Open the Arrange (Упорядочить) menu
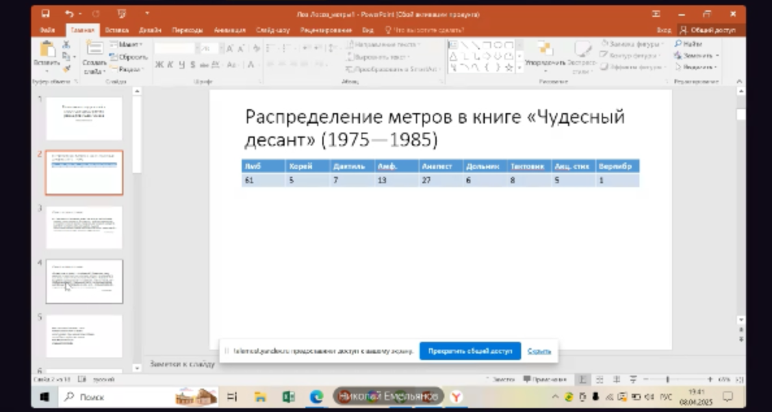Image resolution: width=772 pixels, height=412 pixels. tap(545, 56)
